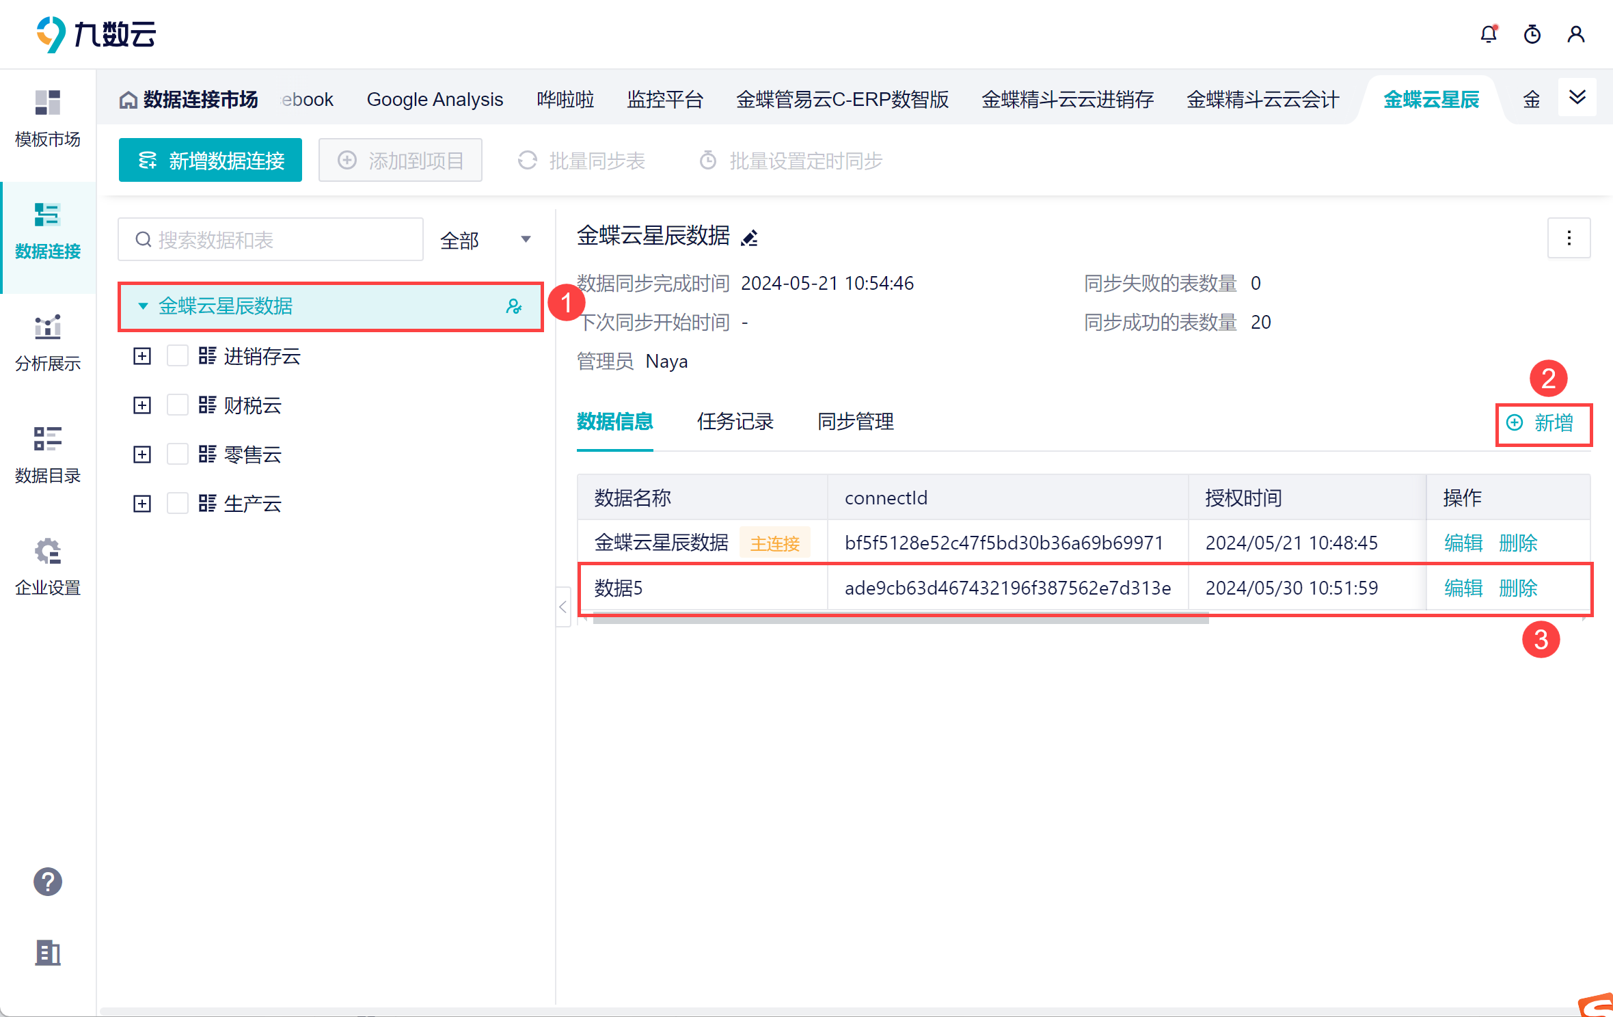Viewport: 1613px width, 1017px height.
Task: Click the timer clock icon in header
Action: pyautogui.click(x=1532, y=34)
